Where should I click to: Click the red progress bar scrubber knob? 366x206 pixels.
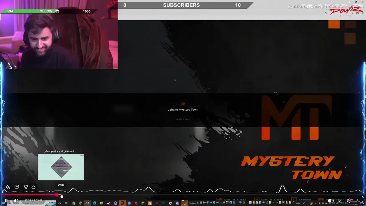point(57,195)
